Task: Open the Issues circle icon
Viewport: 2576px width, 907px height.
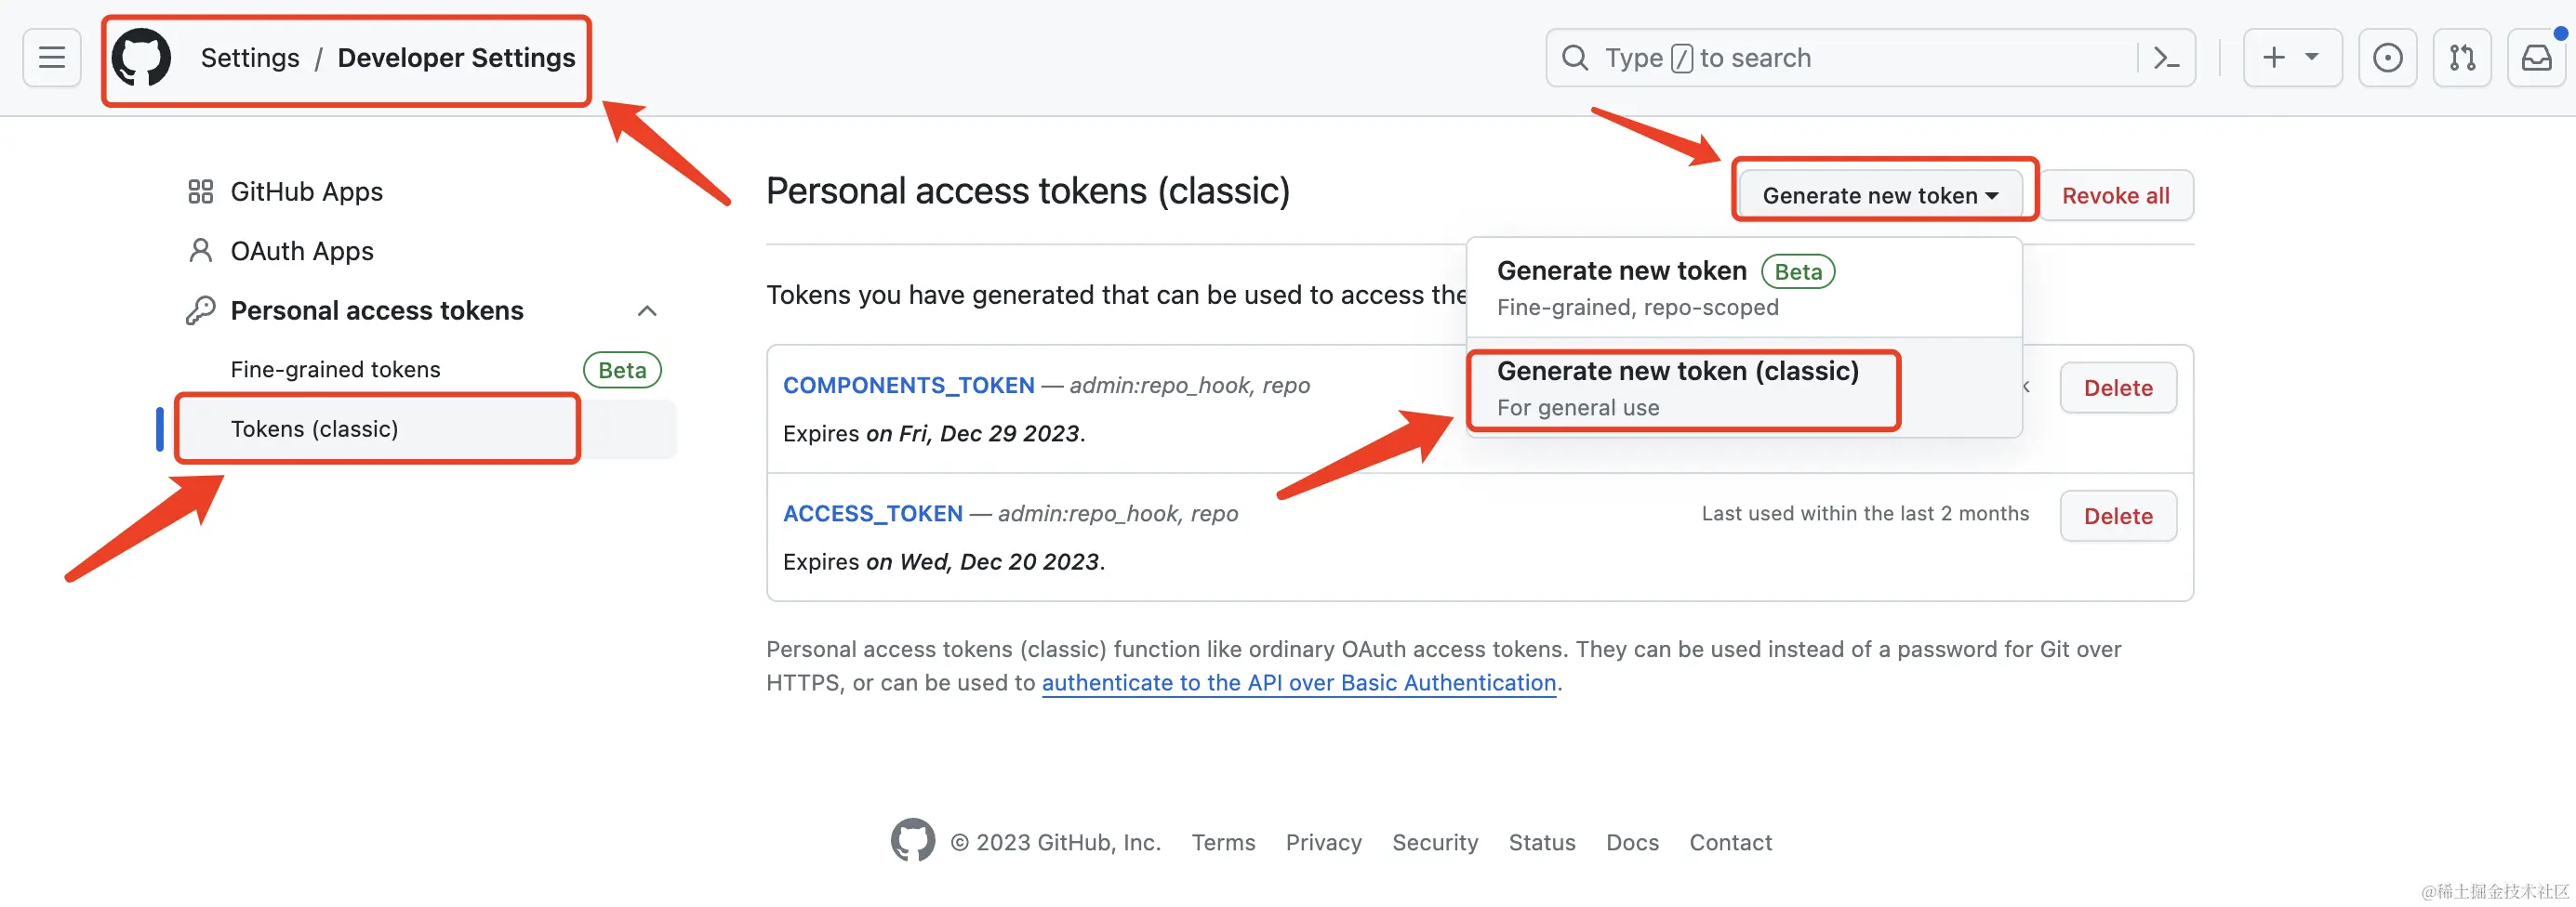Action: pos(2388,58)
